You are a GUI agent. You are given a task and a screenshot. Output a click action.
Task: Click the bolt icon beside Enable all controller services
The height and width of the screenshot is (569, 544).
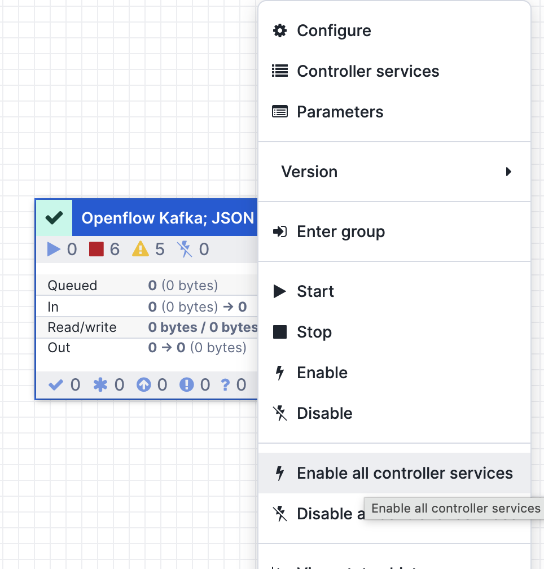[279, 473]
